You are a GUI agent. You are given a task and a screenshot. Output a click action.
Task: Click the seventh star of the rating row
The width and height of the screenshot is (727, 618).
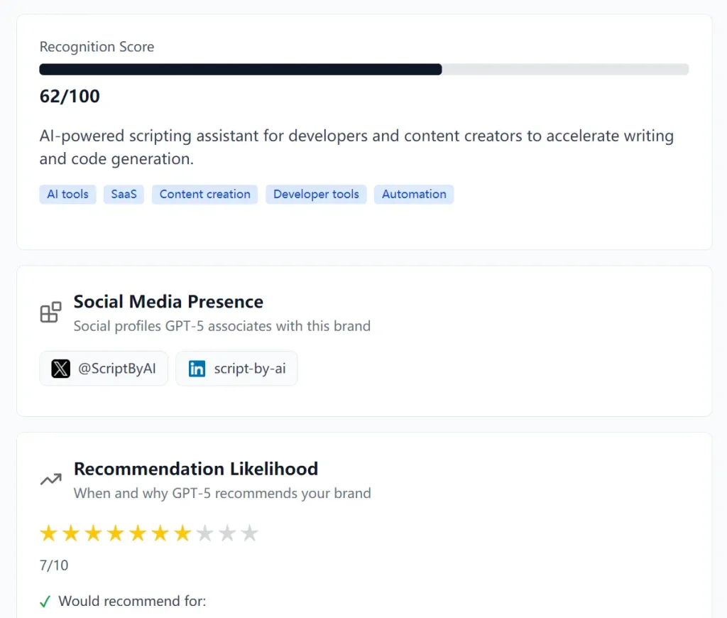click(183, 533)
